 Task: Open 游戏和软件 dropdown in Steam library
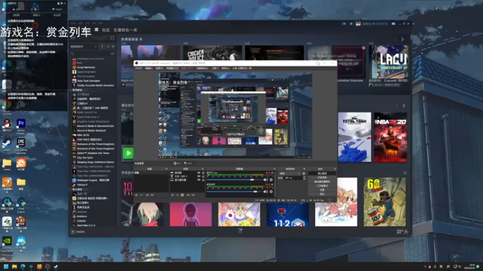[x=84, y=46]
